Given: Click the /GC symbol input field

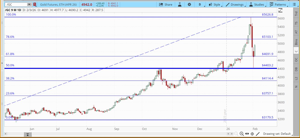Looking at the screenshot, I should (15, 4).
